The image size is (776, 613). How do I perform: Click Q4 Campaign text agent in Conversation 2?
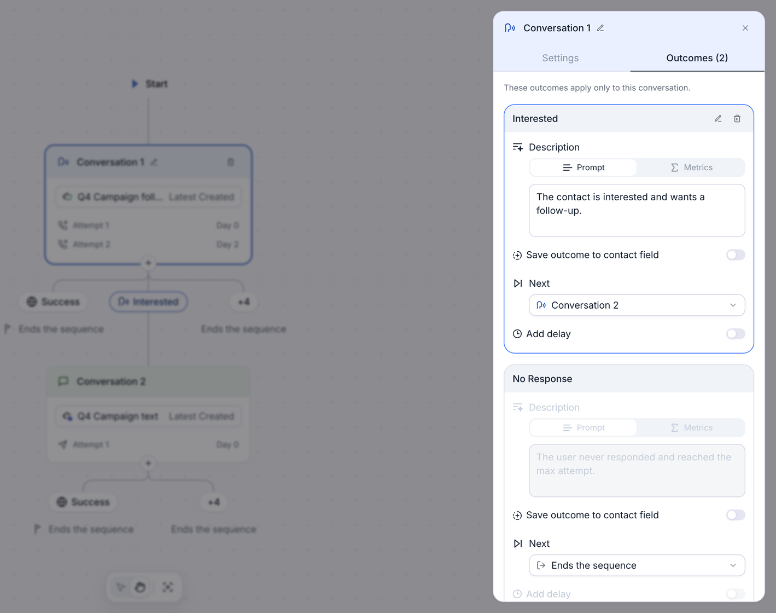tap(148, 416)
